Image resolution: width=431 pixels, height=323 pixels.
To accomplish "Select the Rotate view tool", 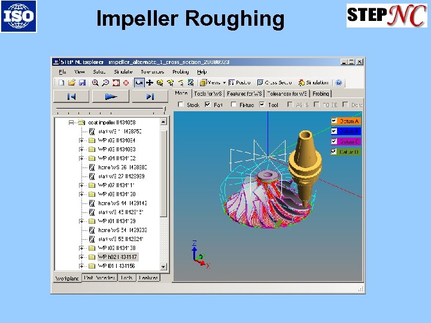I will point(139,83).
